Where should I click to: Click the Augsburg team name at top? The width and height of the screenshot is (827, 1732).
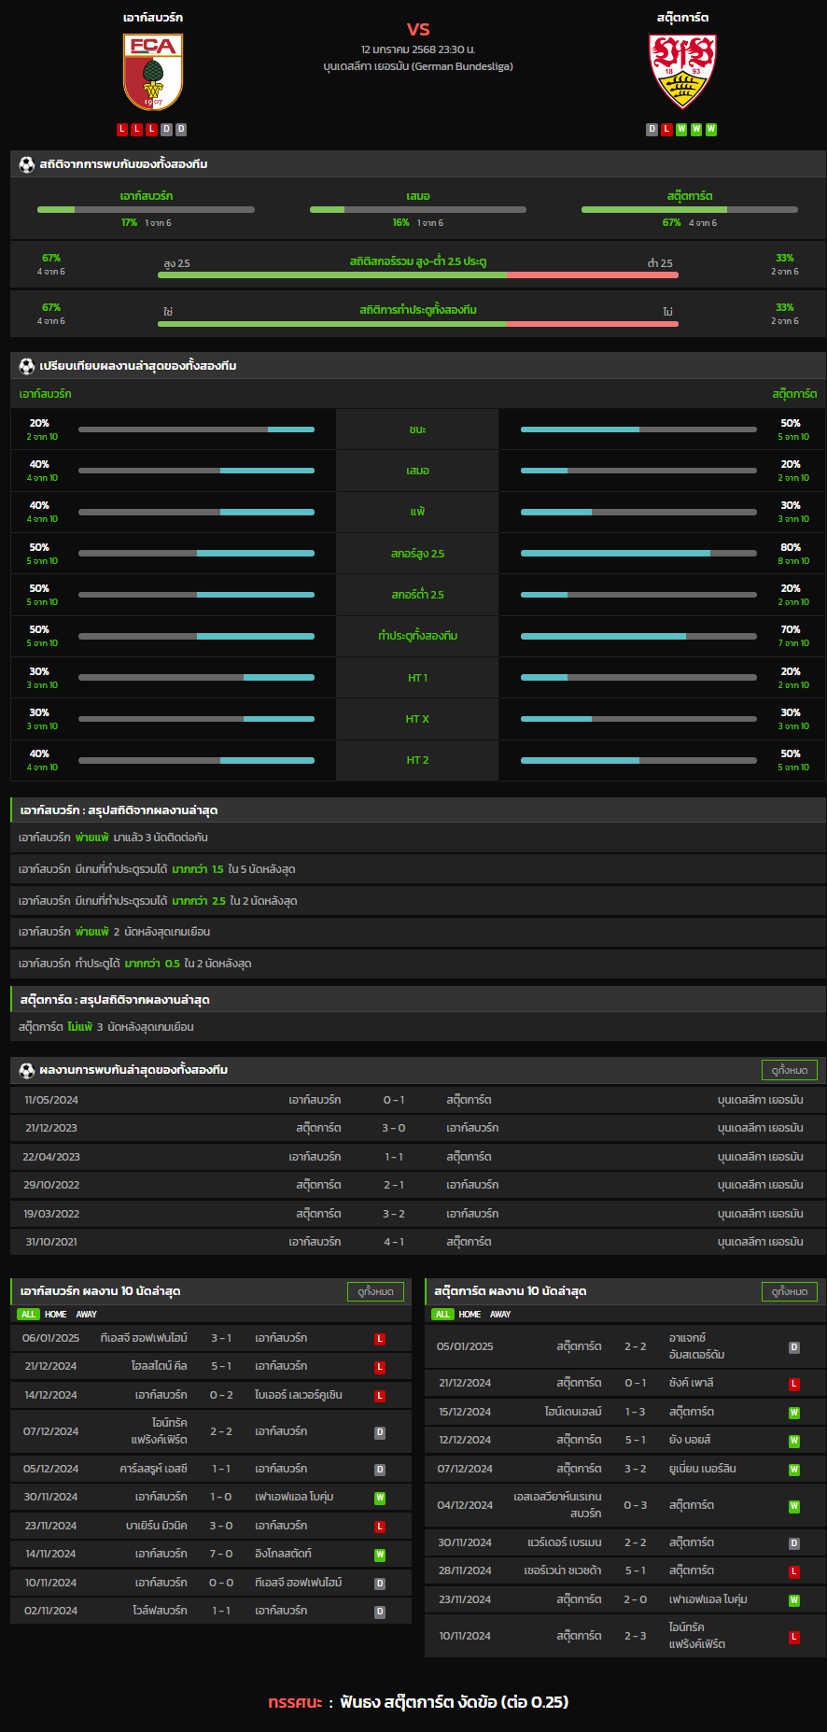153,18
